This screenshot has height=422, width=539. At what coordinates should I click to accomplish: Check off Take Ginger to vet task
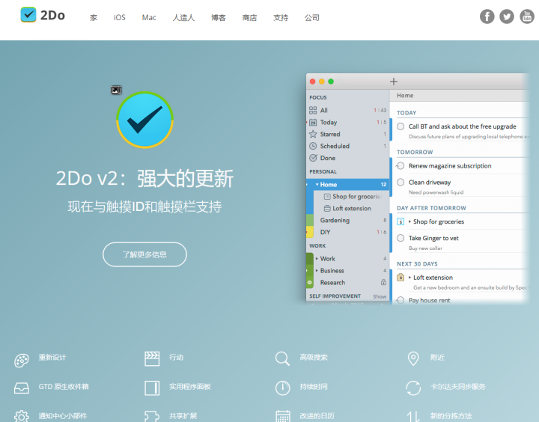click(x=401, y=238)
